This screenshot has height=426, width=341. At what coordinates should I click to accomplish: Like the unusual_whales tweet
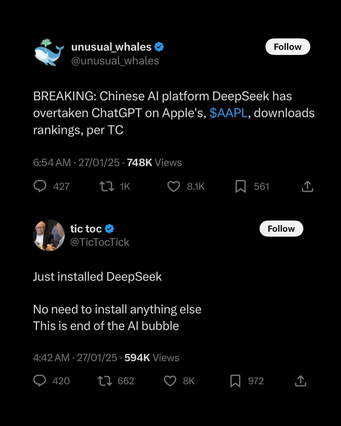[x=174, y=186]
